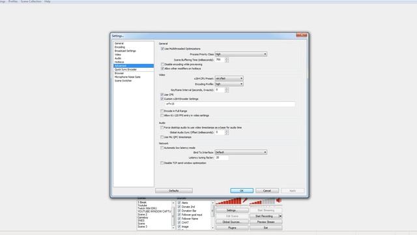Image resolution: width=417 pixels, height=235 pixels.
Task: Click Settings button in main OBS window
Action: point(232,210)
